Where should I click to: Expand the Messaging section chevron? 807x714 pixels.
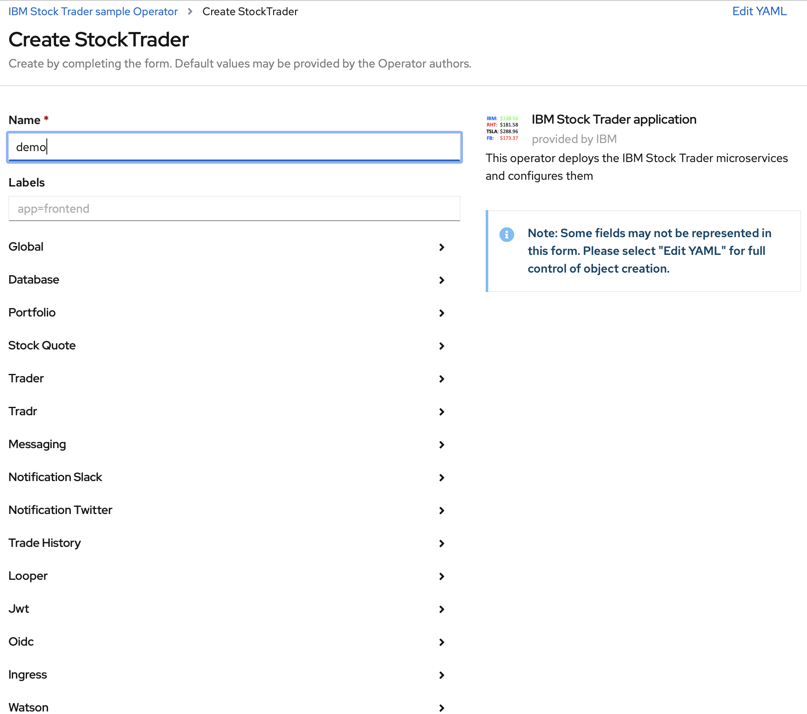[x=441, y=444]
